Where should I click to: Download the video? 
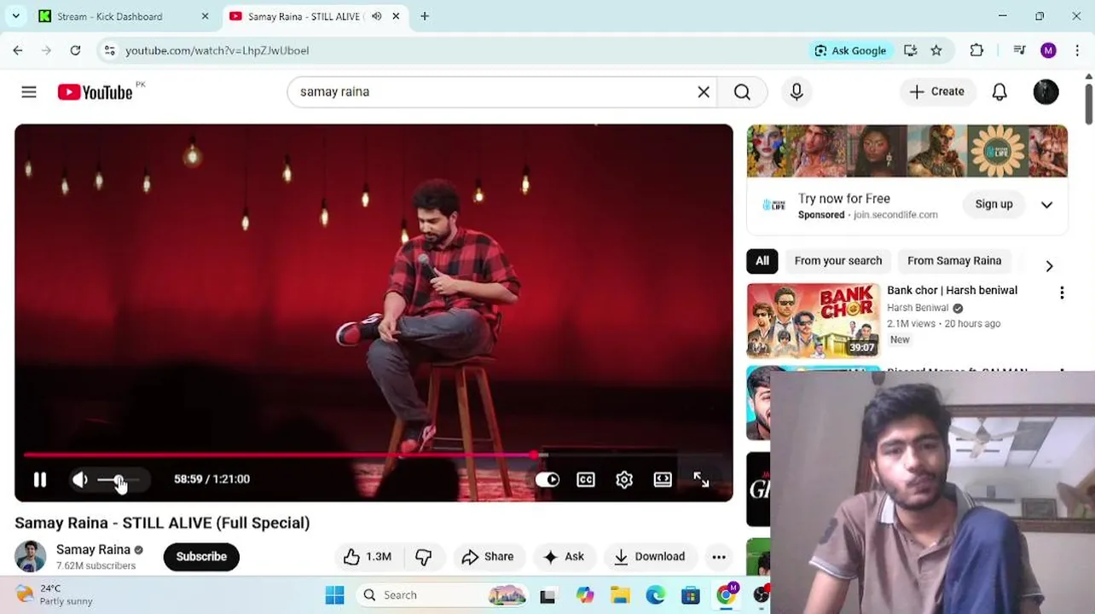pyautogui.click(x=650, y=557)
